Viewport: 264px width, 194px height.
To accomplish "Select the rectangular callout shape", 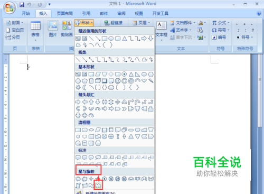I will pos(78,158).
